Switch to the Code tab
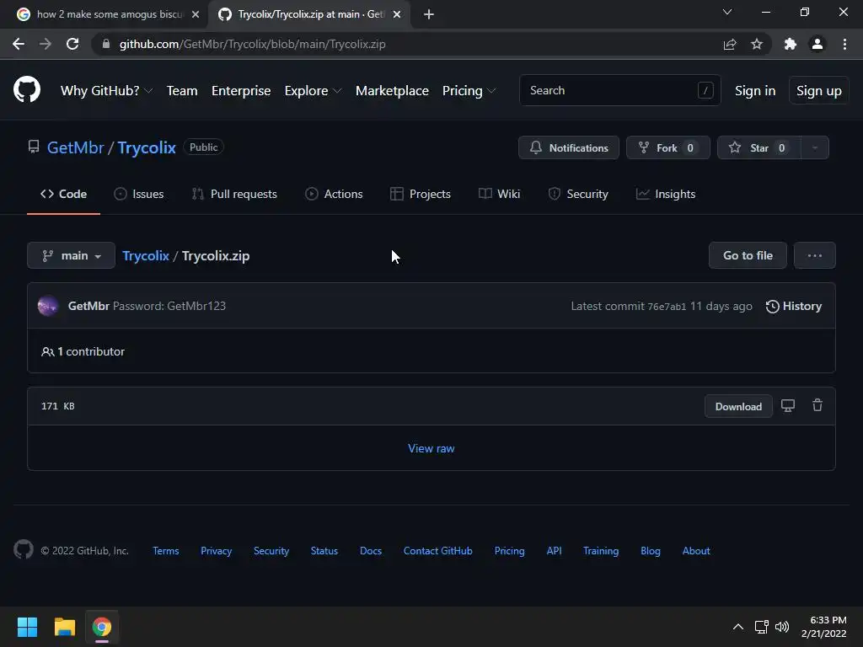The width and height of the screenshot is (863, 647). point(63,194)
